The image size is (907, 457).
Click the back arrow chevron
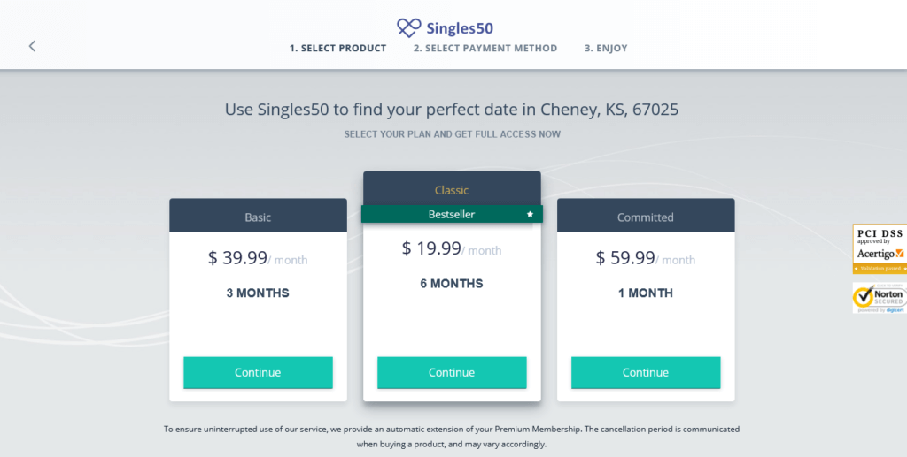[33, 46]
